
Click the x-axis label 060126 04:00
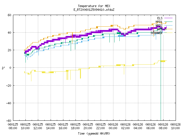tap(138, 126)
